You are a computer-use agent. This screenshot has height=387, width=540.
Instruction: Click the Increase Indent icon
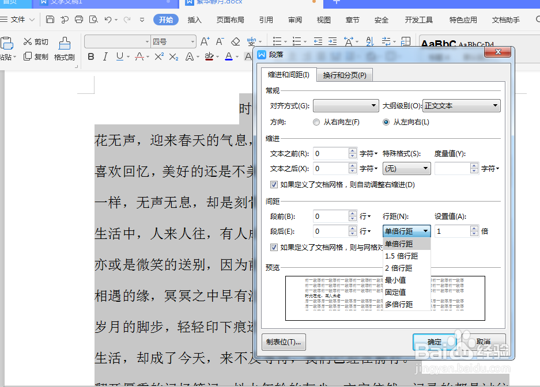pyautogui.click(x=333, y=41)
